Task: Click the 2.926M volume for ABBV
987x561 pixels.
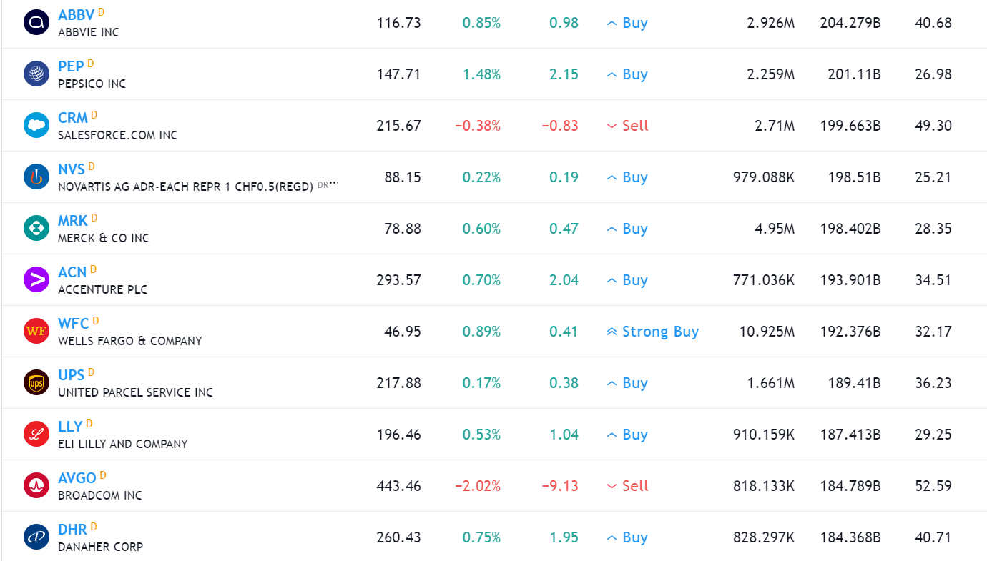Action: pos(771,23)
